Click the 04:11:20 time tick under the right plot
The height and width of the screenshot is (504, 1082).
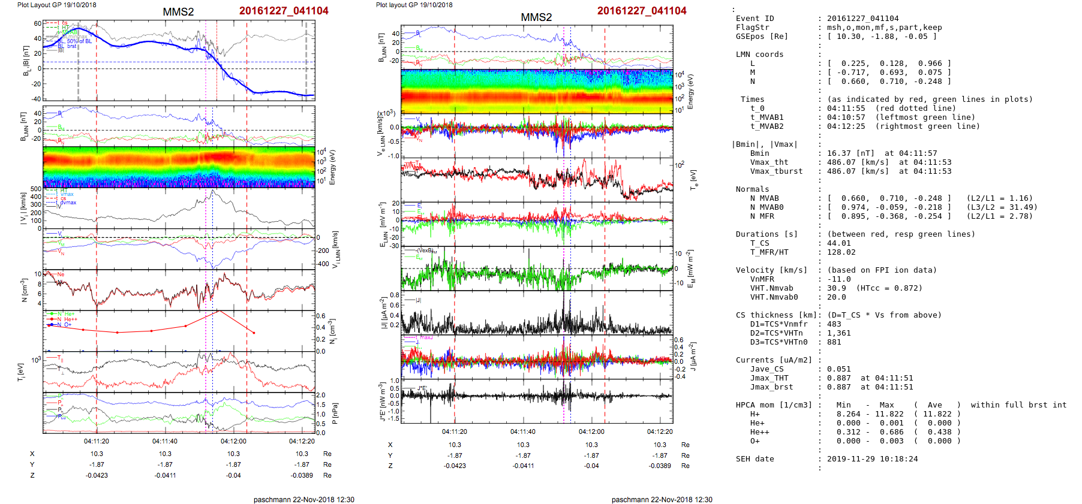(x=455, y=431)
